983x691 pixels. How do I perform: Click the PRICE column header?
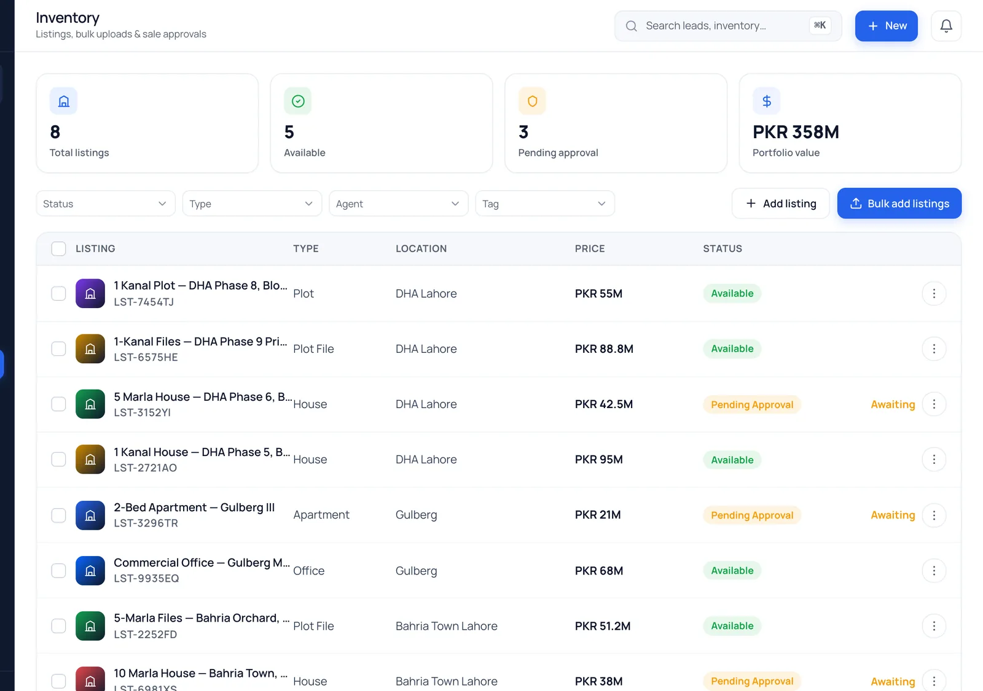pyautogui.click(x=590, y=249)
